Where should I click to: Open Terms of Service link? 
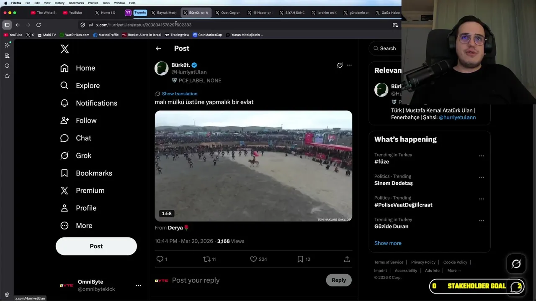tap(389, 262)
